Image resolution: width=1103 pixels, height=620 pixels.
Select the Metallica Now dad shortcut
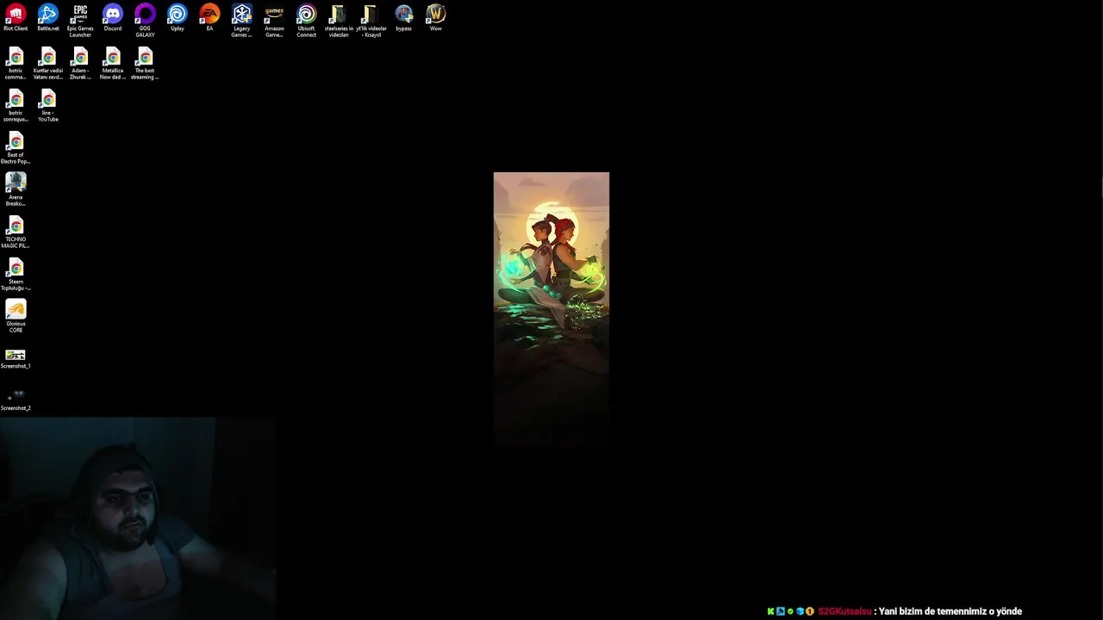coord(113,64)
